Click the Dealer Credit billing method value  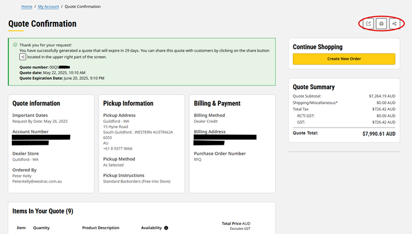click(x=206, y=121)
